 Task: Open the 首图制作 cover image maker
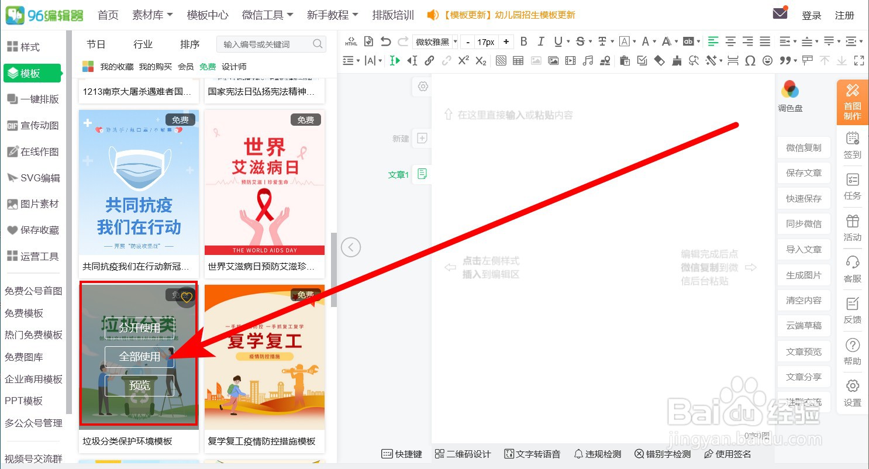click(x=853, y=102)
